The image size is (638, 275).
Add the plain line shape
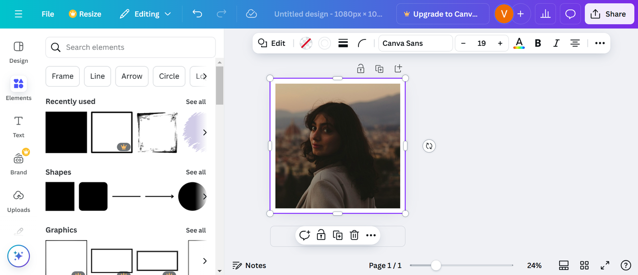pyautogui.click(x=127, y=196)
